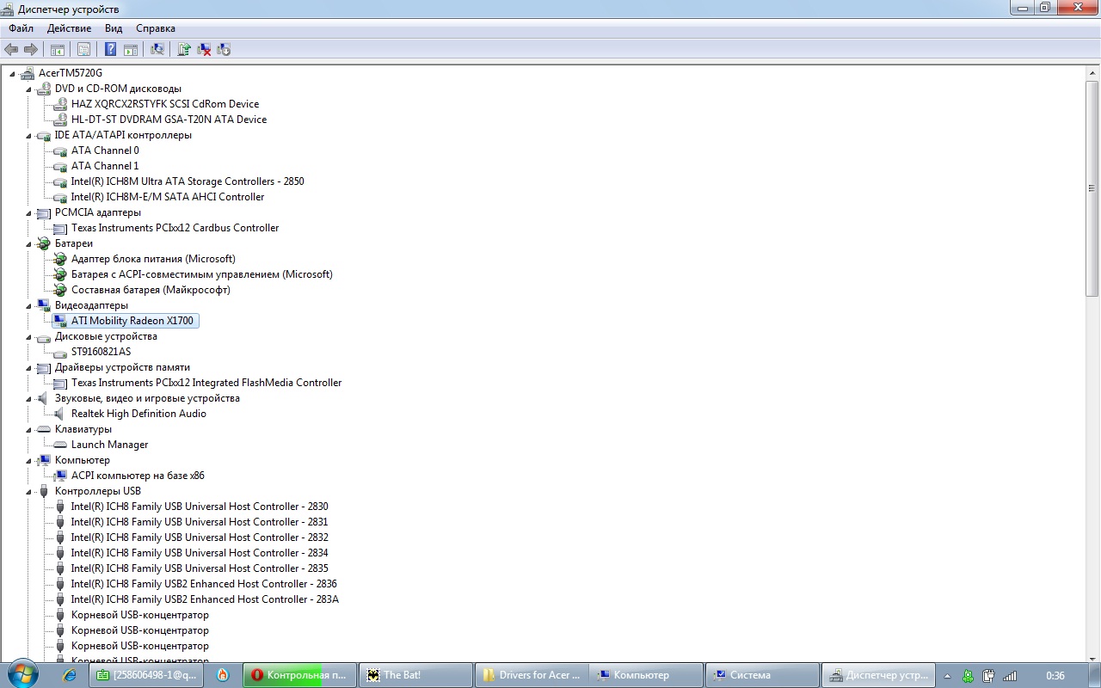Collapse PCMCIA адаптеры category
The height and width of the screenshot is (688, 1101).
pos(28,212)
